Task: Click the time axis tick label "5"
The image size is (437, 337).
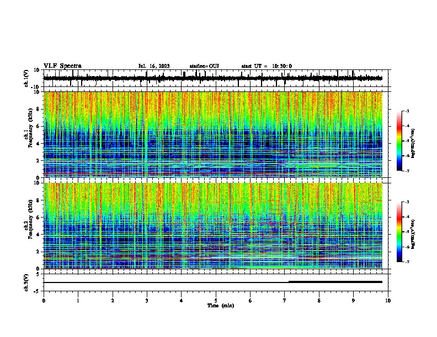Action: coord(216,301)
